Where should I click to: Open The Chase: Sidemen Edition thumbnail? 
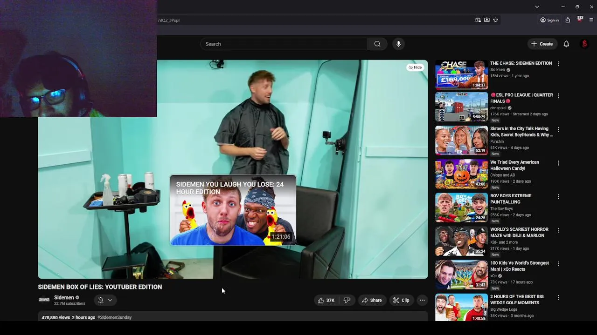pyautogui.click(x=461, y=74)
